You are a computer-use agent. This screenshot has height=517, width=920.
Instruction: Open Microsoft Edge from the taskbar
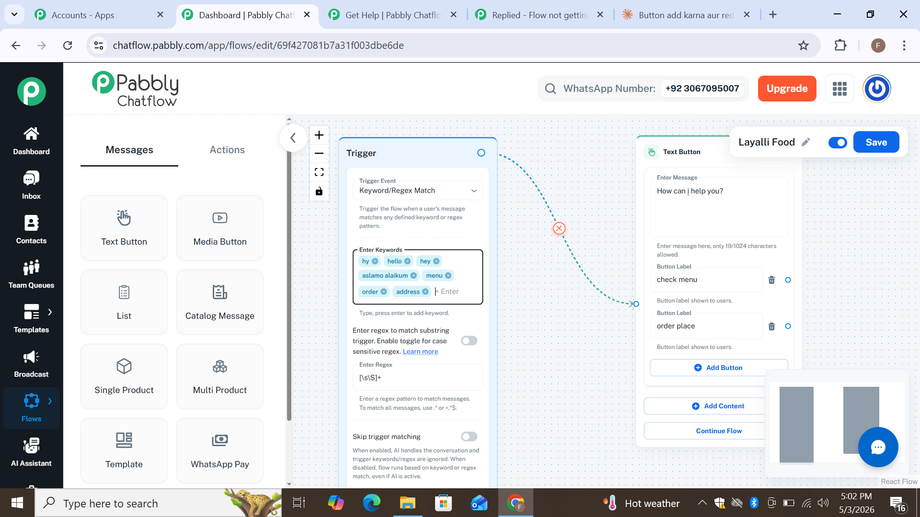371,503
